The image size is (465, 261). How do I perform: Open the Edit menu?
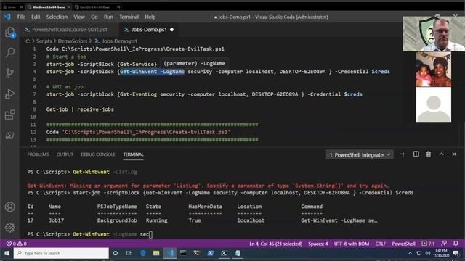(x=36, y=17)
